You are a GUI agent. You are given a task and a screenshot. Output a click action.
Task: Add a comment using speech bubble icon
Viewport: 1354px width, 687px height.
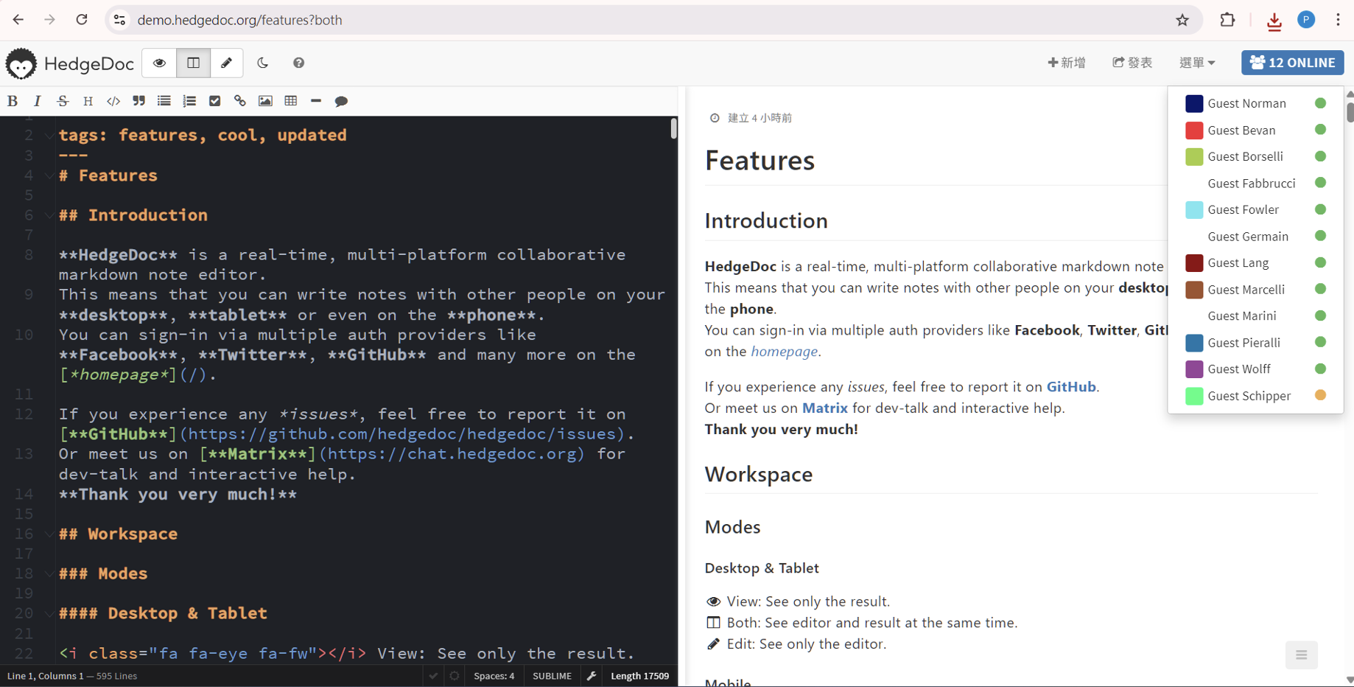[341, 101]
